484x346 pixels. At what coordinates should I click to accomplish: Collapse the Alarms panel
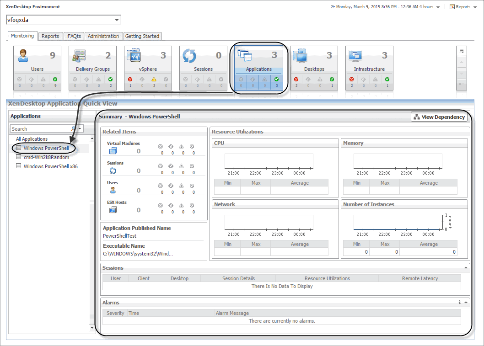point(466,303)
